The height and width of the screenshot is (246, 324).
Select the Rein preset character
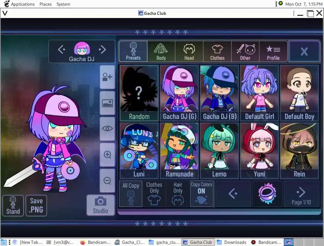click(299, 151)
